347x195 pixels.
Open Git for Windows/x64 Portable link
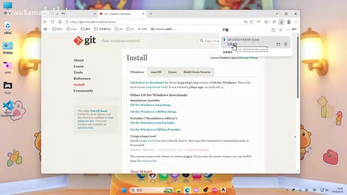(x=153, y=123)
